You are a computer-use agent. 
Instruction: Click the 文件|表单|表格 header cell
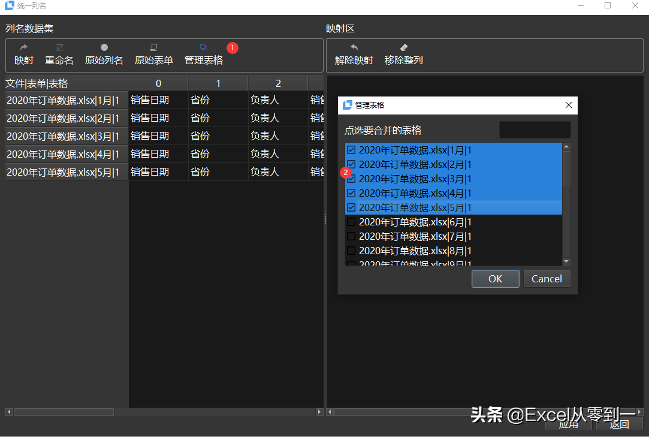(67, 83)
